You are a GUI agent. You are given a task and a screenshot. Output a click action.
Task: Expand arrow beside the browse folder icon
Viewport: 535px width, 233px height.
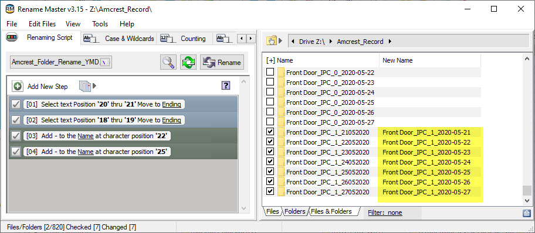tap(281, 41)
